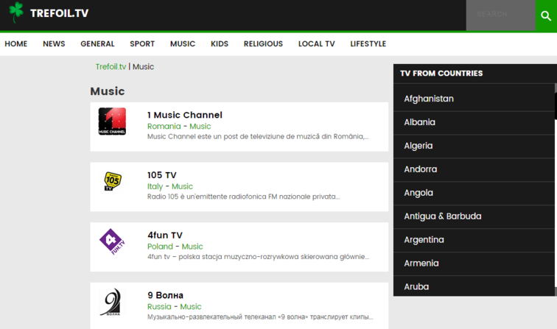This screenshot has width=557, height=329.
Task: Select Armenia from the countries list
Action: pyautogui.click(x=421, y=263)
